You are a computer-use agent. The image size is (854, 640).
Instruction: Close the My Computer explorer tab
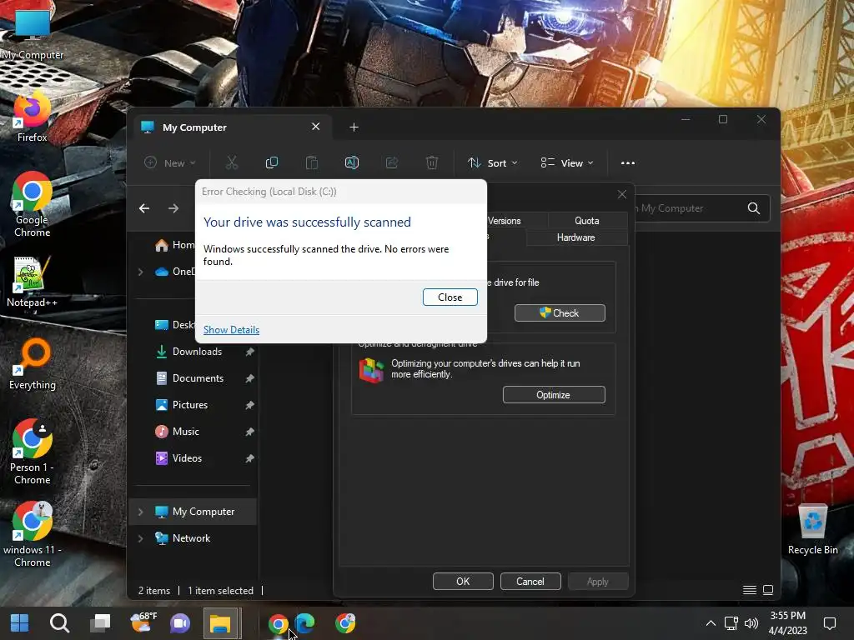click(x=316, y=127)
